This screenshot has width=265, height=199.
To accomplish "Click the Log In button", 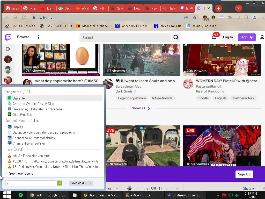I will (x=228, y=37).
